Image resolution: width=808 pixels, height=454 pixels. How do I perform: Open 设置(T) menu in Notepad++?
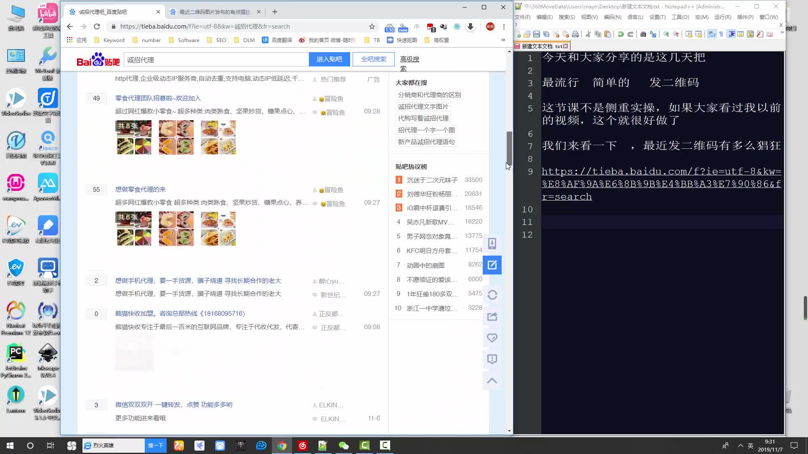tap(657, 17)
